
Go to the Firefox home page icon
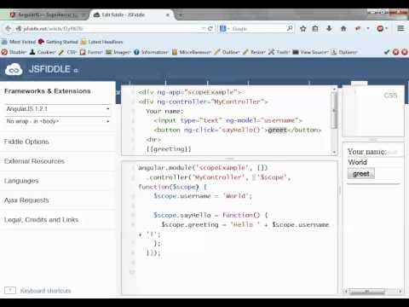343,29
